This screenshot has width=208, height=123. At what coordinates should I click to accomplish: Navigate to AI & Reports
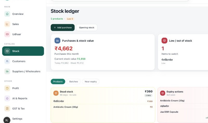tap(23, 99)
